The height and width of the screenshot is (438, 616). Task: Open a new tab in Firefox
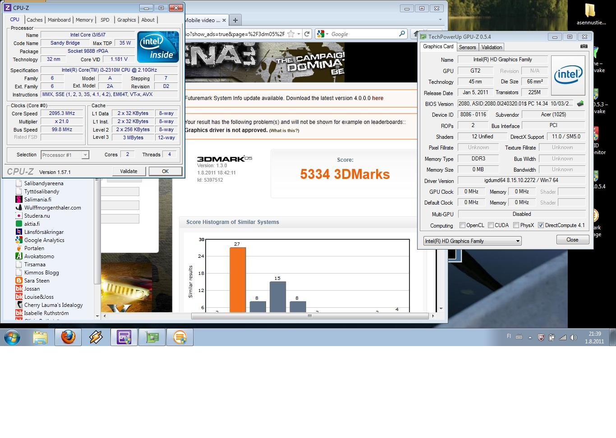pos(235,20)
